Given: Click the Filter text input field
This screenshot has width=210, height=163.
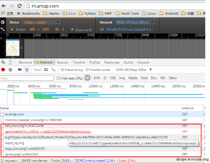Looking at the screenshot, I should click(x=27, y=78).
